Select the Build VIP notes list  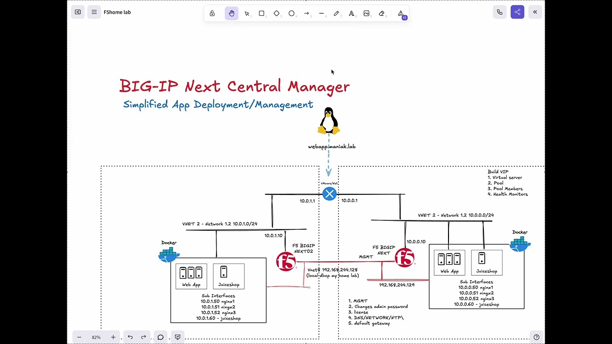coord(508,183)
